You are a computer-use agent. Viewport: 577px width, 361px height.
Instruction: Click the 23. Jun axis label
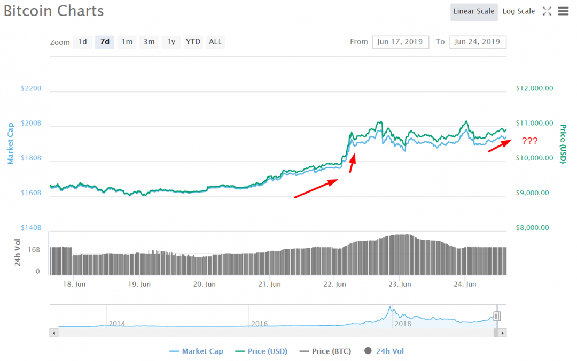pyautogui.click(x=400, y=285)
